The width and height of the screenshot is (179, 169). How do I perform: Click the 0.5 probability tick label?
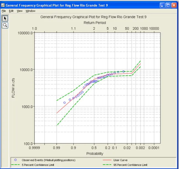pos(94,148)
